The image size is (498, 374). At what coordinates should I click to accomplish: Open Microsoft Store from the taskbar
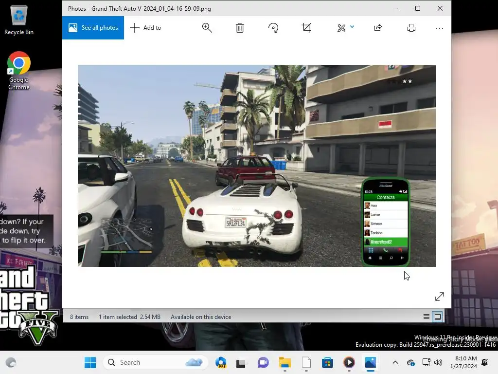pyautogui.click(x=327, y=362)
